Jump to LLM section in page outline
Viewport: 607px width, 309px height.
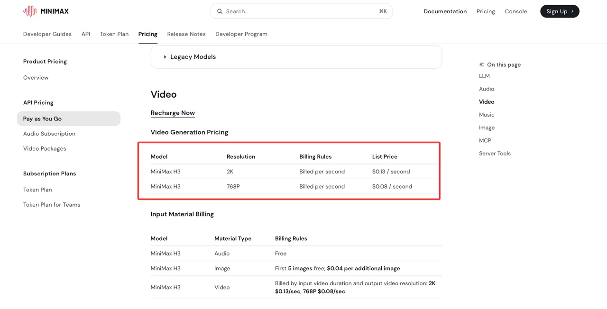click(x=484, y=76)
